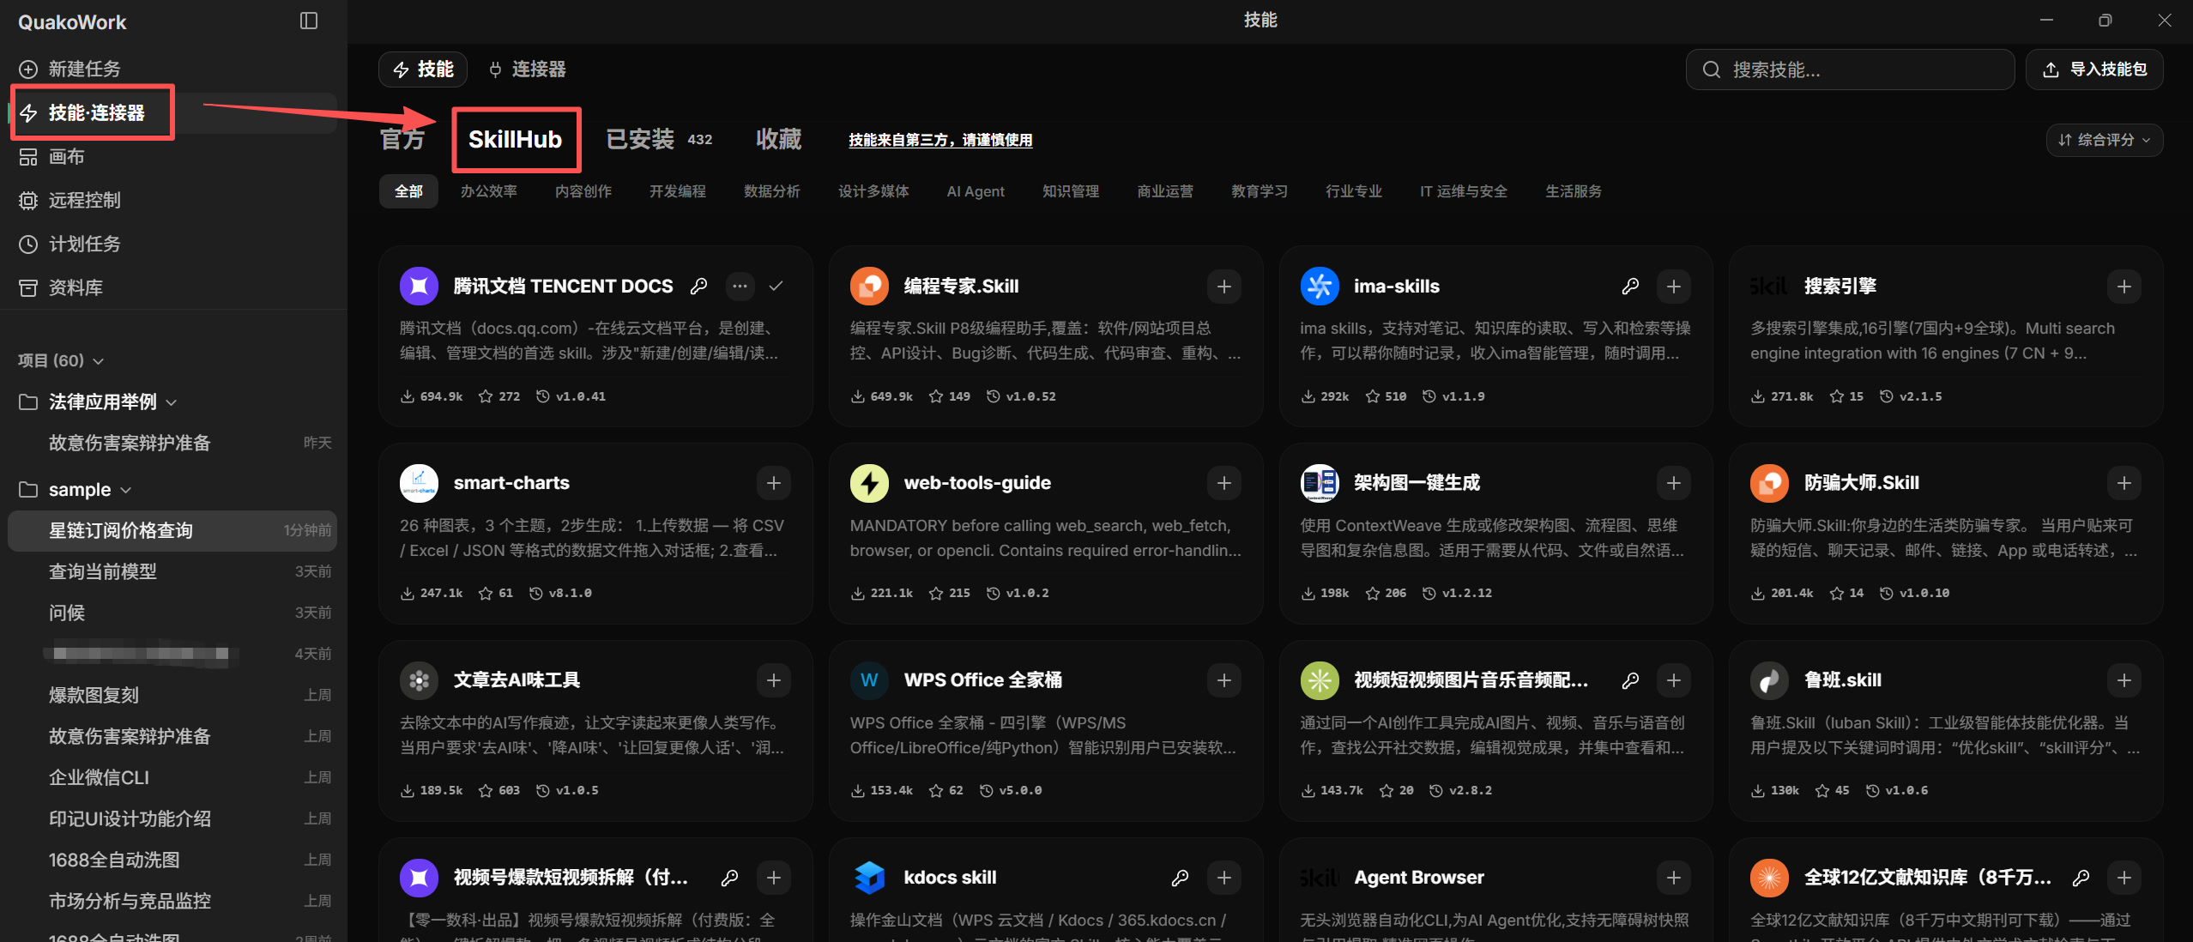Add 视频号爆款短视频拆解 with its plus button

tap(774, 879)
